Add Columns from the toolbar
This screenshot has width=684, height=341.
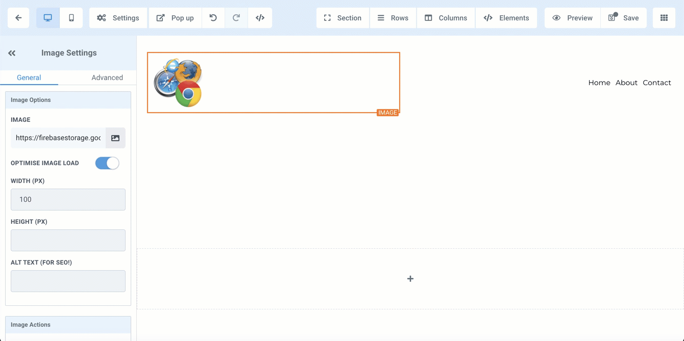click(x=446, y=18)
